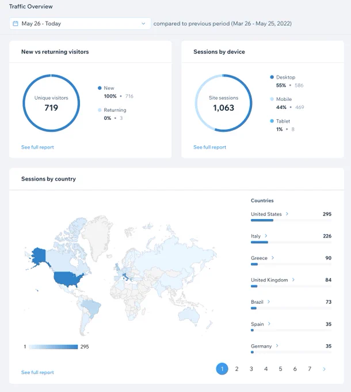Click the Sessions by device heading
Image resolution: width=351 pixels, height=392 pixels.
point(219,52)
